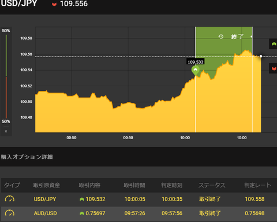Open the 購入オプション詳細 section header
The width and height of the screenshot is (277, 222).
27,157
